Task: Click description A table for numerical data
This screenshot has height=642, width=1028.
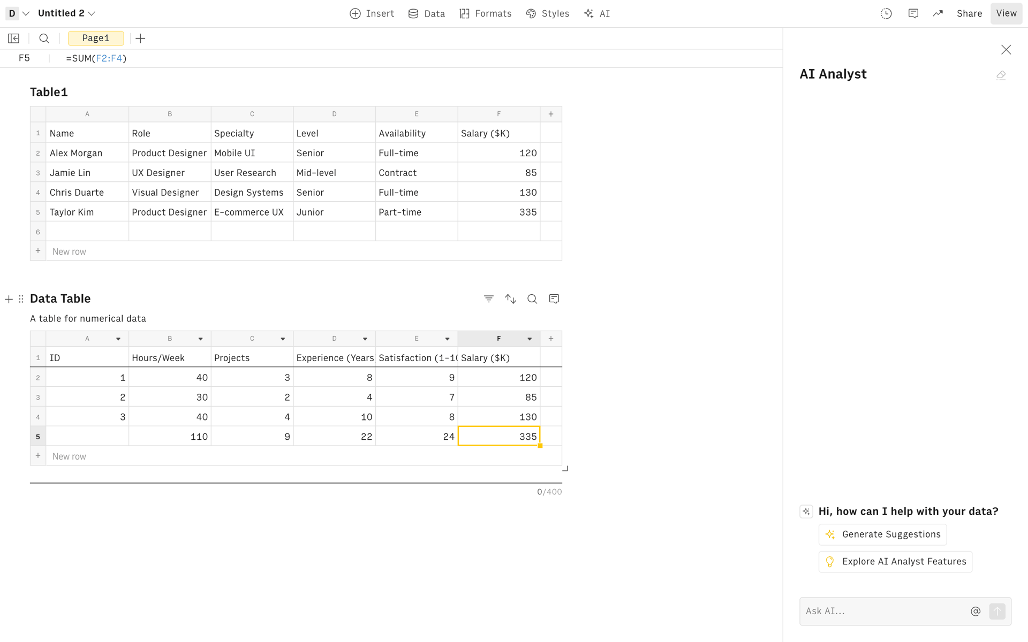Action: (88, 319)
